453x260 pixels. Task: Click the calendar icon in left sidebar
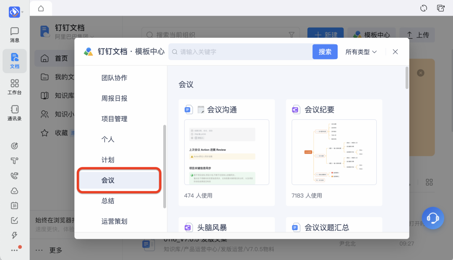click(15, 205)
